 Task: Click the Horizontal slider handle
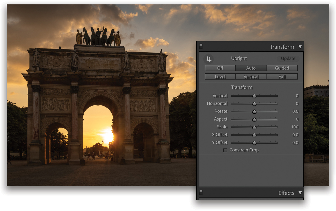click(x=254, y=103)
